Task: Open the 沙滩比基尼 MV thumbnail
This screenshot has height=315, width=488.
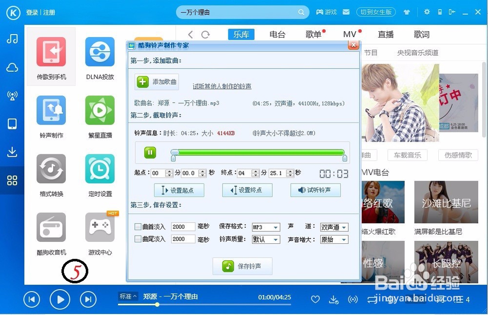Action: pos(446,202)
